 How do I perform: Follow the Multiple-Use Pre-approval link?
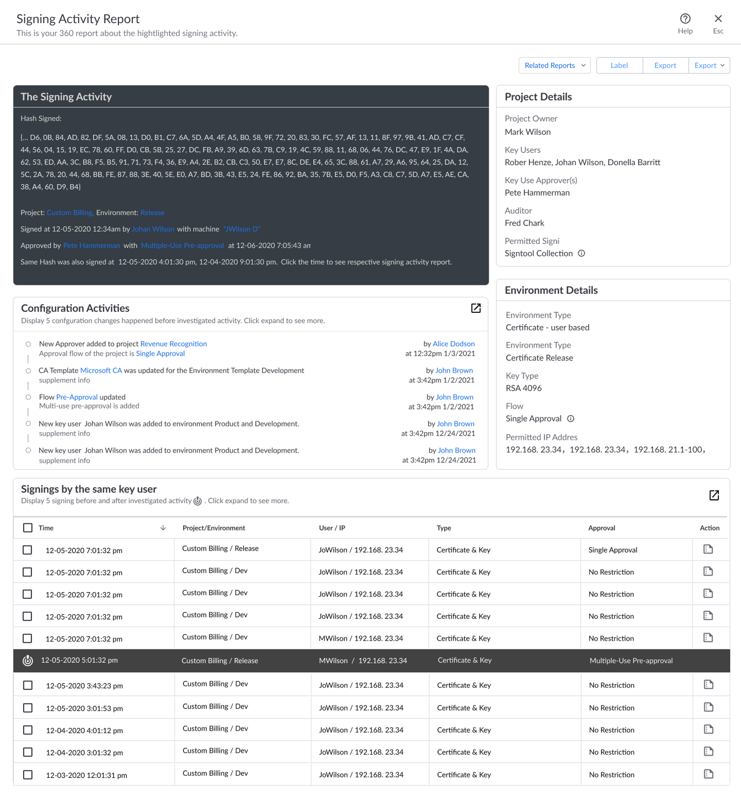(183, 245)
